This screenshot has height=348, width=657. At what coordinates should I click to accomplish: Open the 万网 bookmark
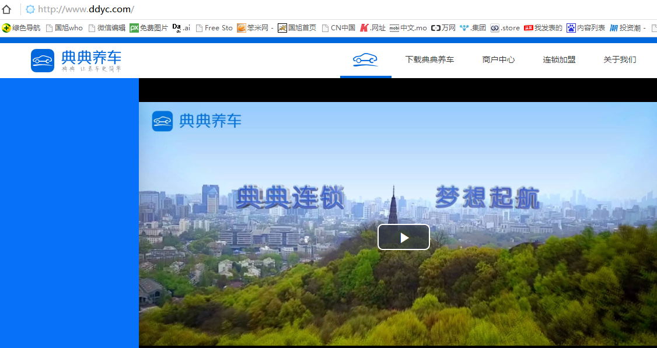coord(443,28)
